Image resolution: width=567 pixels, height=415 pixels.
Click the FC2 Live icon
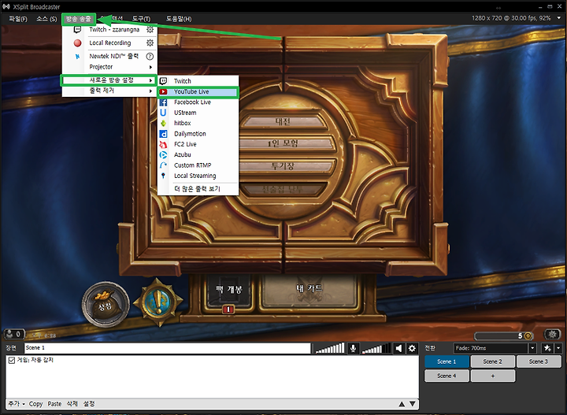[x=163, y=144]
